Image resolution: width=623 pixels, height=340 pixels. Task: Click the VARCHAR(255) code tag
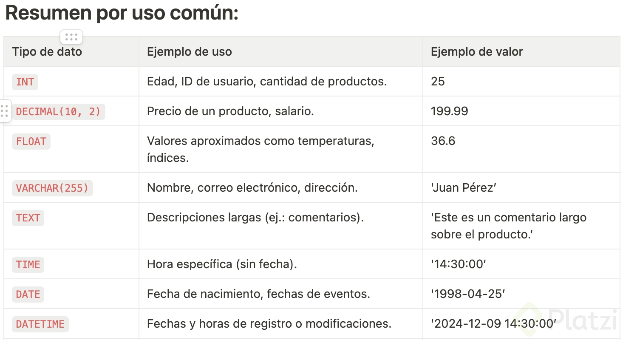[52, 188]
